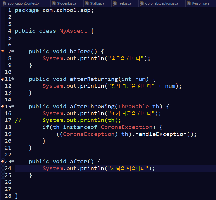Click package name com.school.aop

(66, 10)
